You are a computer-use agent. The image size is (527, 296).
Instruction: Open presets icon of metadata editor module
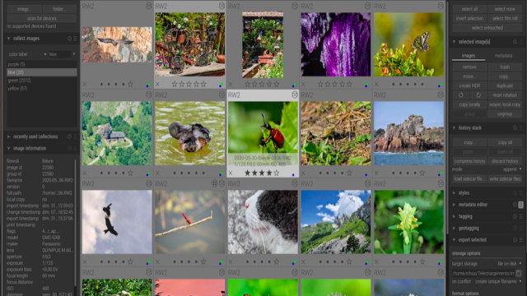point(520,205)
